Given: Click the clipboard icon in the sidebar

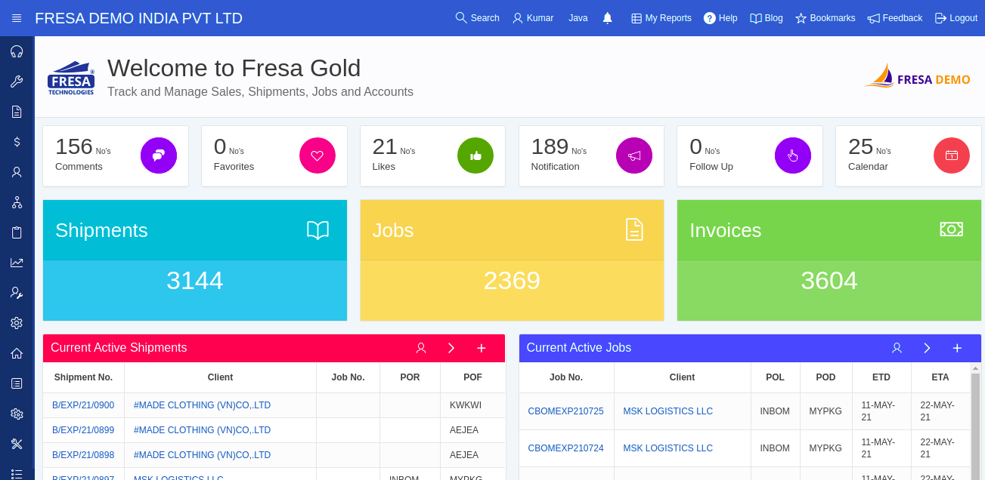Looking at the screenshot, I should (x=16, y=232).
